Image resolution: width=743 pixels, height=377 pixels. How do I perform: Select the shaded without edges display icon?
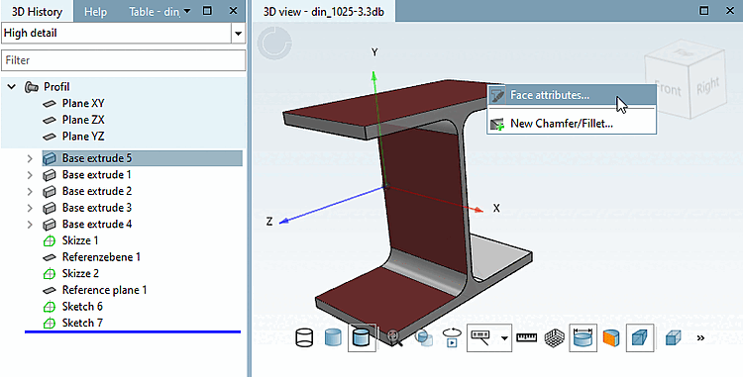333,337
